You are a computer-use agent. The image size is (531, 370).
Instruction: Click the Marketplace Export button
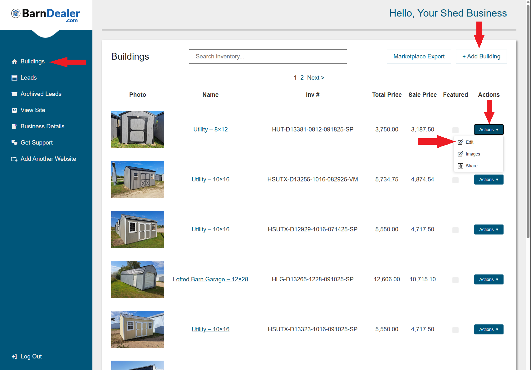(419, 57)
